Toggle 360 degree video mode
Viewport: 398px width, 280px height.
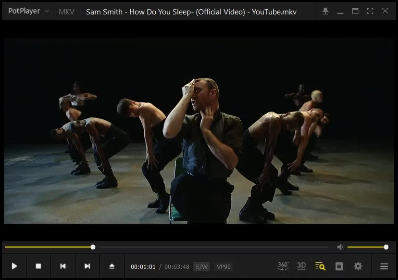tap(283, 266)
